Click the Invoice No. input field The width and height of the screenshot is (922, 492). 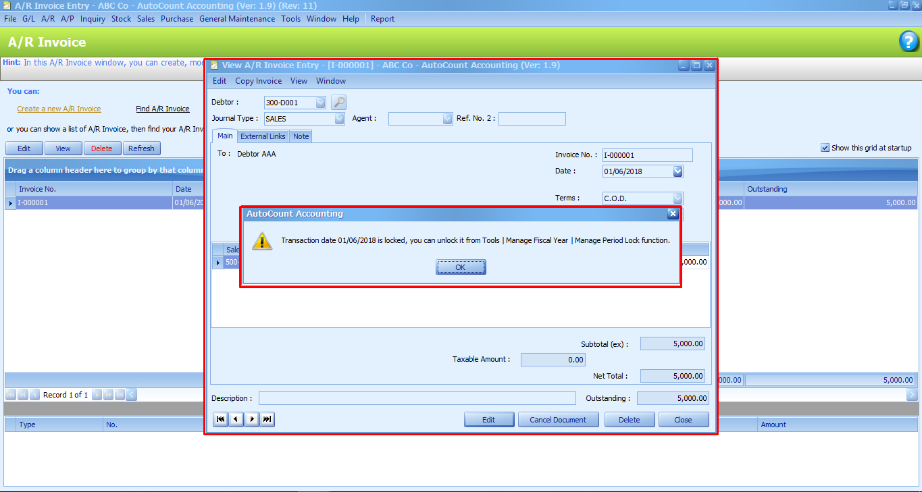(x=648, y=155)
